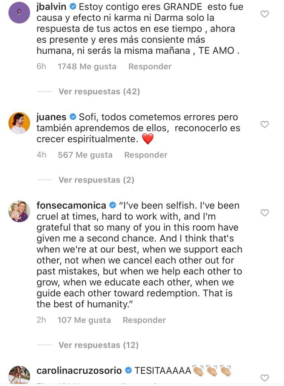View 107 likes on fonsecamonica's comment
This screenshot has width=284, height=386.
tap(84, 320)
